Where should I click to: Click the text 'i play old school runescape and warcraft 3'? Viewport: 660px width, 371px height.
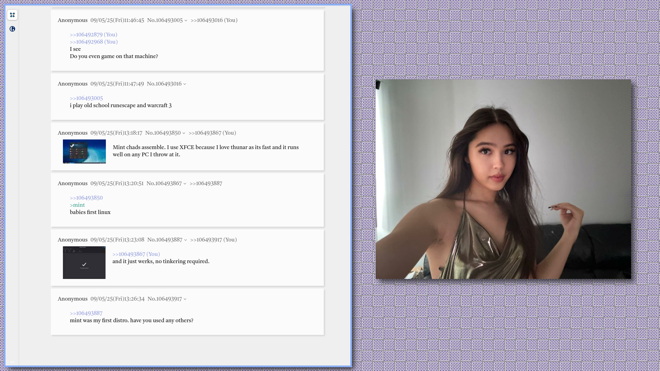coord(121,105)
